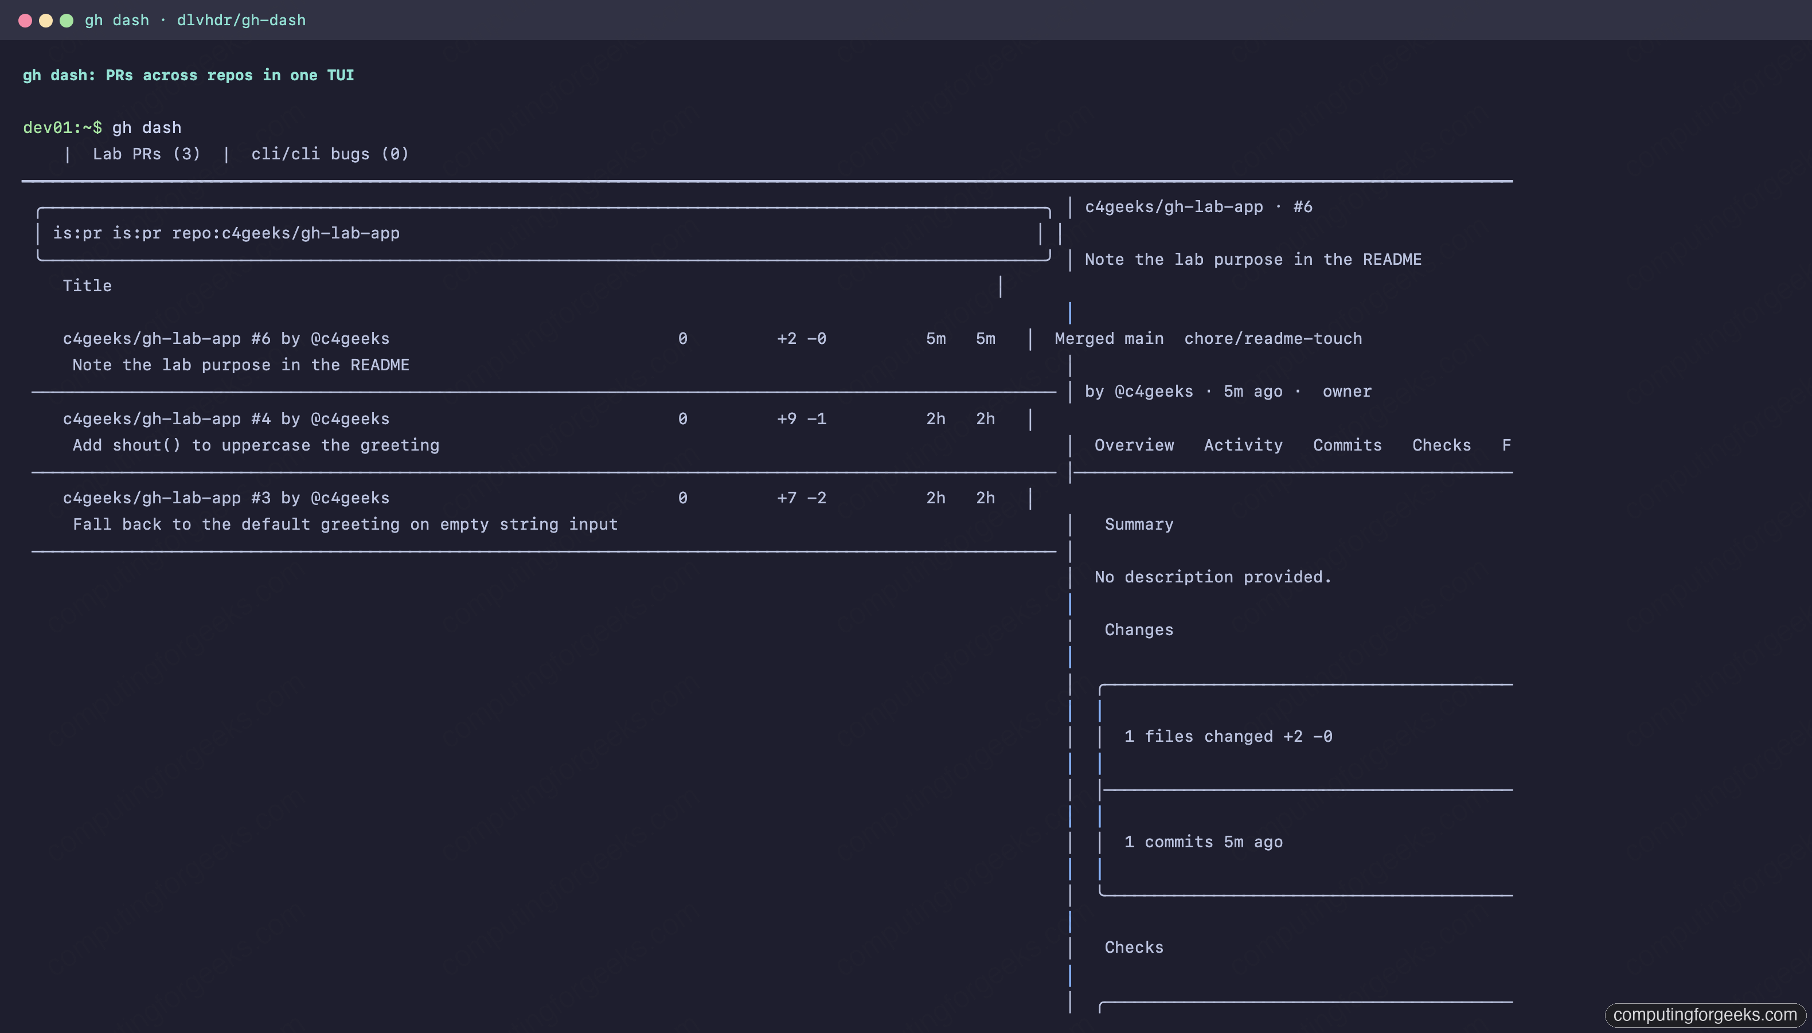Click the author line 'by @c4geeks · 5m ago'
Viewport: 1812px width, 1033px height.
pos(1184,392)
